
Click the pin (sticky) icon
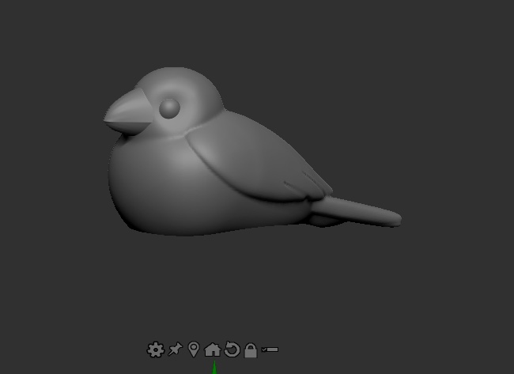(x=175, y=349)
